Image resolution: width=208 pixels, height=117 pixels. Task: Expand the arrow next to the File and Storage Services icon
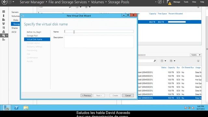(7, 35)
